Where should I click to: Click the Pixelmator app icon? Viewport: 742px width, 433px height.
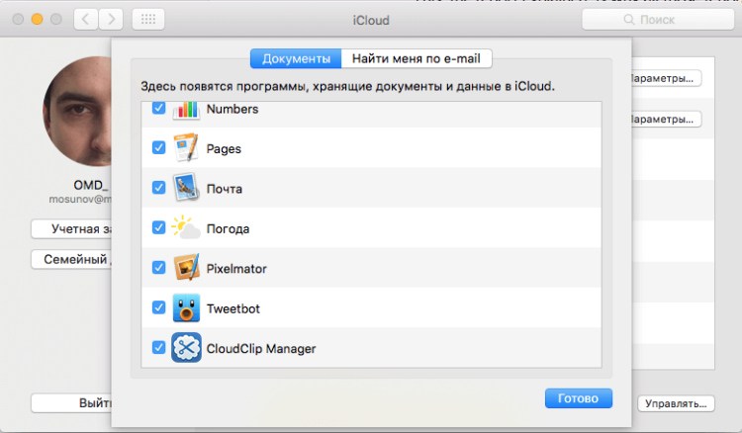[x=186, y=268]
